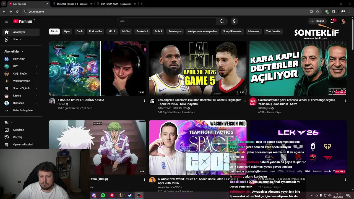Select the Mix'ler filter chip
The image size is (354, 199).
point(126,31)
